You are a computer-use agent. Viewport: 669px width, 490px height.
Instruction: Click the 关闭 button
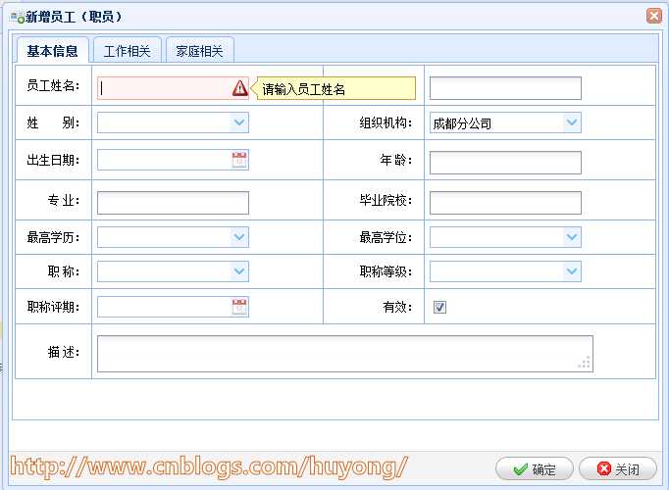[618, 469]
